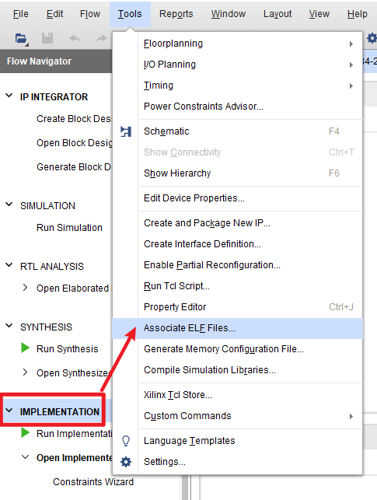Click the Language Templates lightbulb icon
The width and height of the screenshot is (377, 500).
tap(126, 441)
